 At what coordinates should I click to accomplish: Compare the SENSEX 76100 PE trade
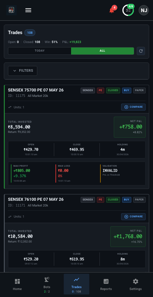coord(133,216)
